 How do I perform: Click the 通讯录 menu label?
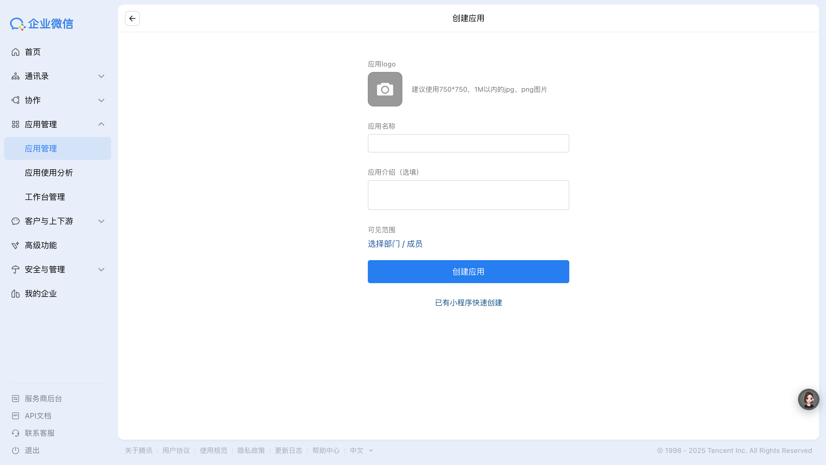tap(37, 76)
